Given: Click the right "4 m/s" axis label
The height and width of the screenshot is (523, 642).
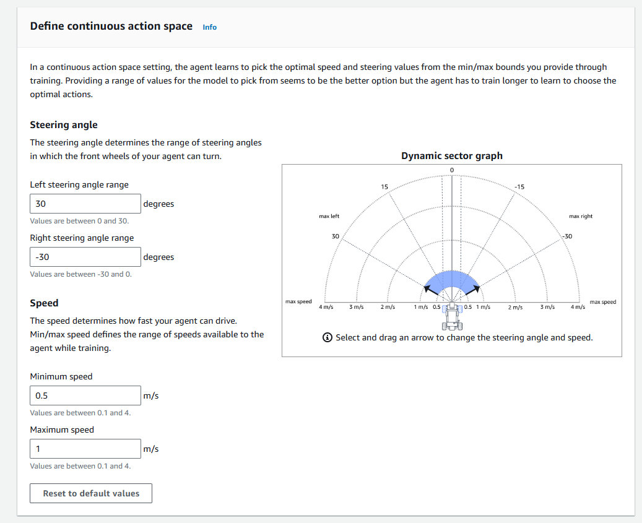Looking at the screenshot, I should tap(578, 307).
